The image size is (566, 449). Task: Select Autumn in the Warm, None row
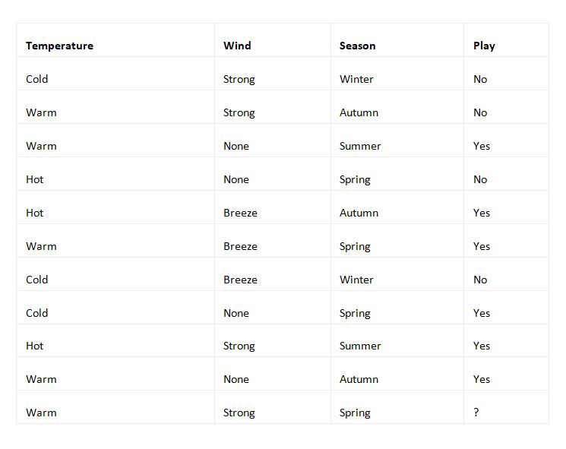click(359, 379)
